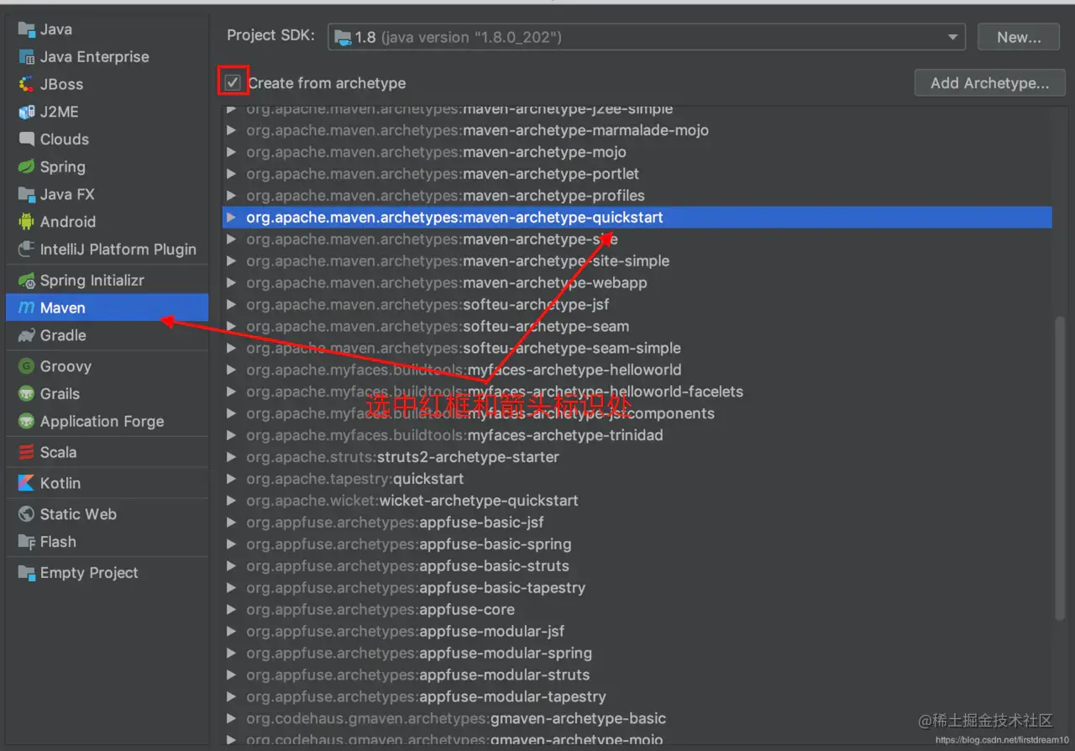1075x751 pixels.
Task: Select the maven-archetype-marmalade-mojo row
Action: [637, 130]
